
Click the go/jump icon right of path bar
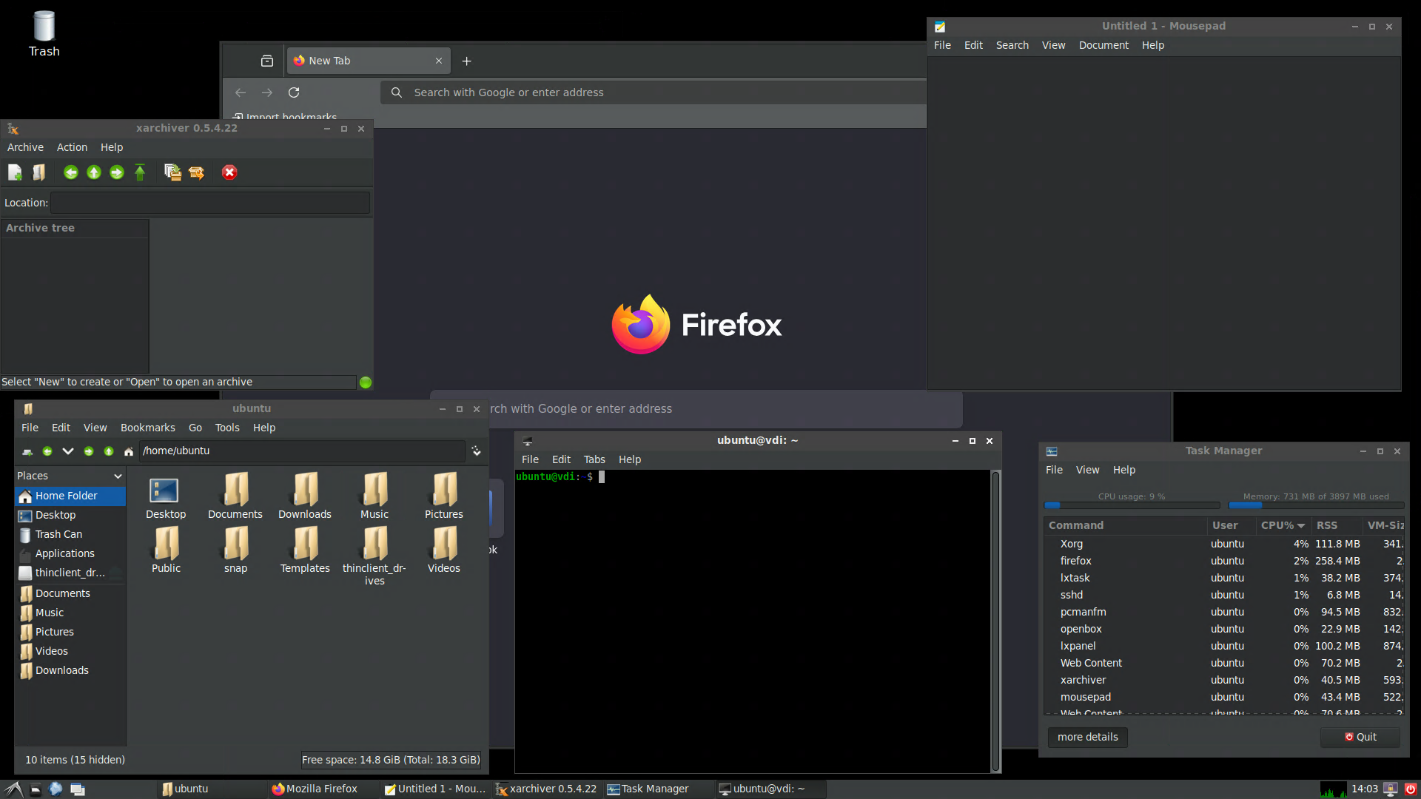click(476, 451)
